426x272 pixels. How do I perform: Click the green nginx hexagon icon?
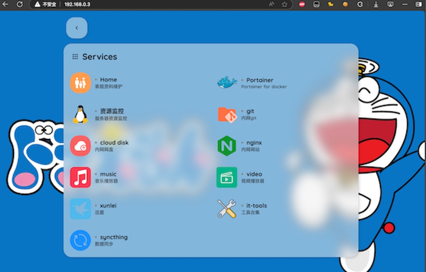coord(227,146)
